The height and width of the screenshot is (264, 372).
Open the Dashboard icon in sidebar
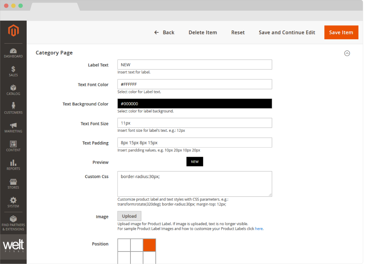pyautogui.click(x=13, y=51)
